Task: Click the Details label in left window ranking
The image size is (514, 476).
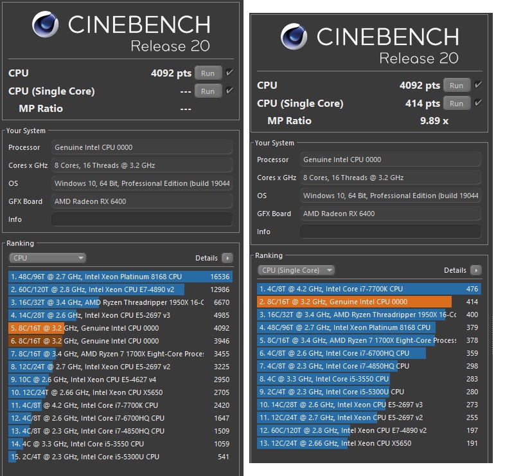Action: [206, 258]
